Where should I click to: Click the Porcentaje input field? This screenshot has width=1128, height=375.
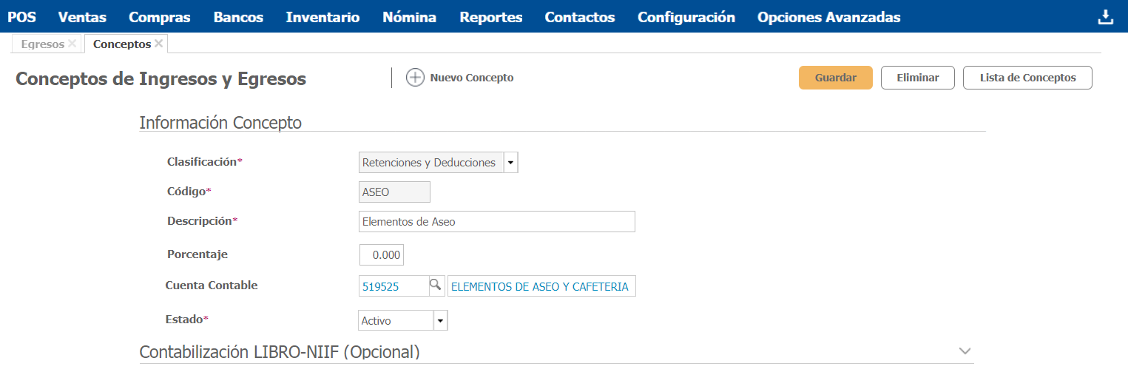382,255
